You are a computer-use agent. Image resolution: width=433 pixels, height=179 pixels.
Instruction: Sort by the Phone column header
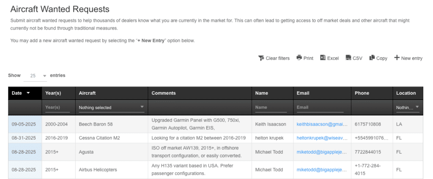362,93
